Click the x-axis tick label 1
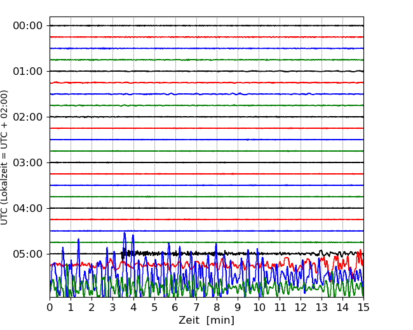This screenshot has height=330, width=413. coord(71,307)
